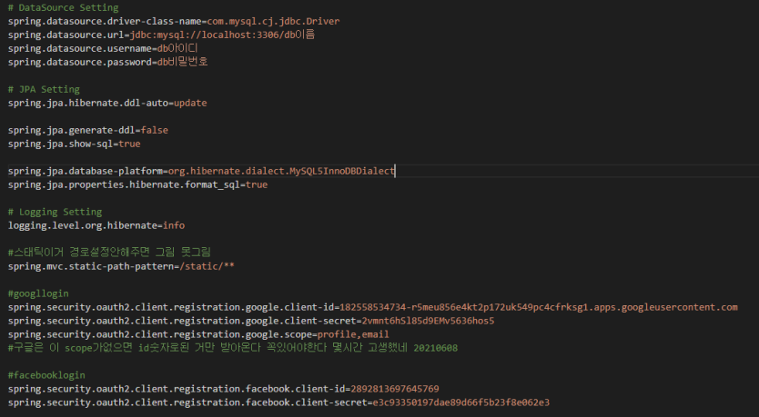This screenshot has height=417, width=759.
Task: Click the show-sql value 'true'
Action: [x=129, y=144]
